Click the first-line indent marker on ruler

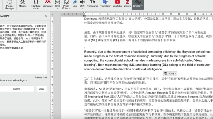point(84,13)
